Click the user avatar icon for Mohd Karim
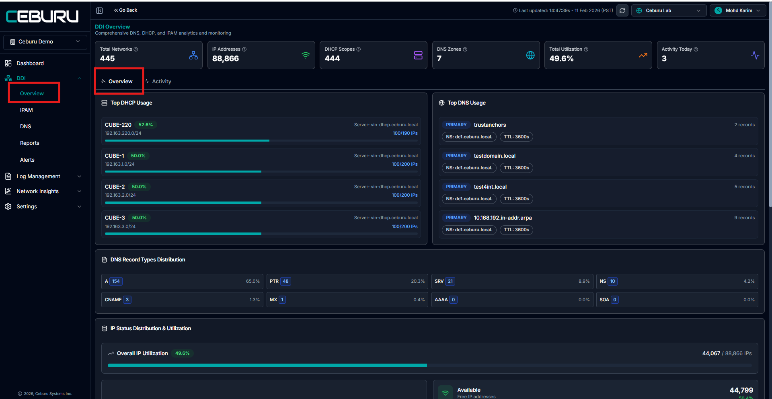This screenshot has width=772, height=399. [x=718, y=10]
